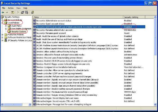Select DCOM: Machine Access Restrictions policy
This screenshot has height=112, width=158.
pyautogui.click(x=89, y=45)
